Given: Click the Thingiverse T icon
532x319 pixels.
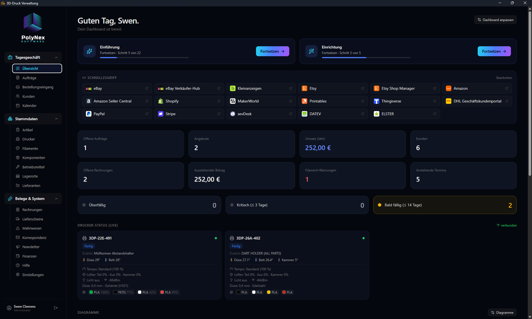Looking at the screenshot, I should (376, 101).
